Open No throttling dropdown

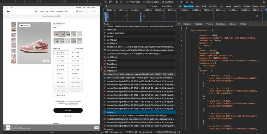pos(169,2)
